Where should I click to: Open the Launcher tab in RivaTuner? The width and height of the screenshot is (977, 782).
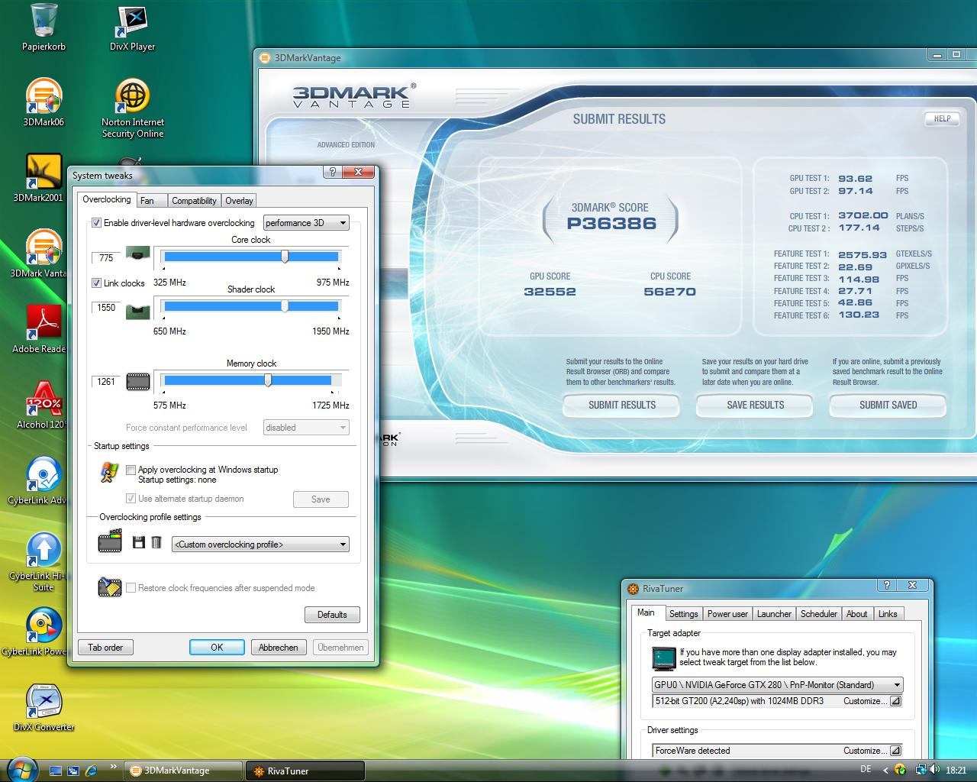[x=774, y=614]
